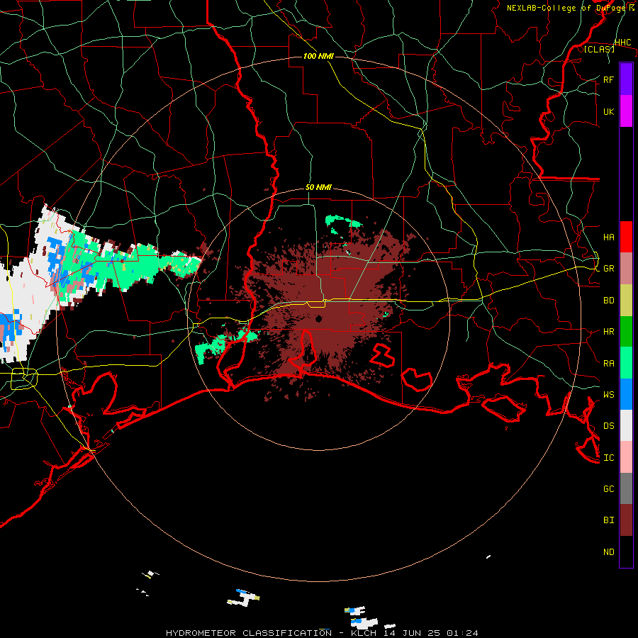Click the ND black legend swatch
This screenshot has height=638, width=638.
point(626,552)
